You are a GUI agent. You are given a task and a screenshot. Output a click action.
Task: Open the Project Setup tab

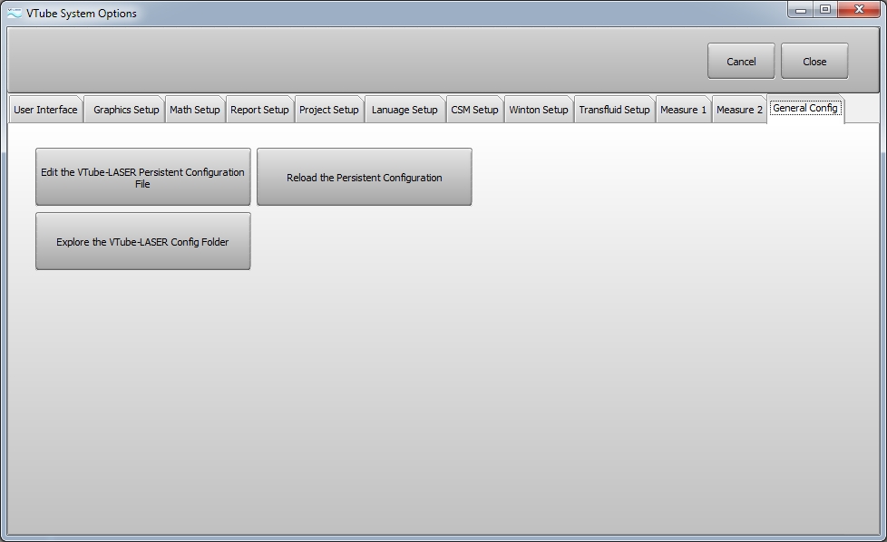coord(329,110)
